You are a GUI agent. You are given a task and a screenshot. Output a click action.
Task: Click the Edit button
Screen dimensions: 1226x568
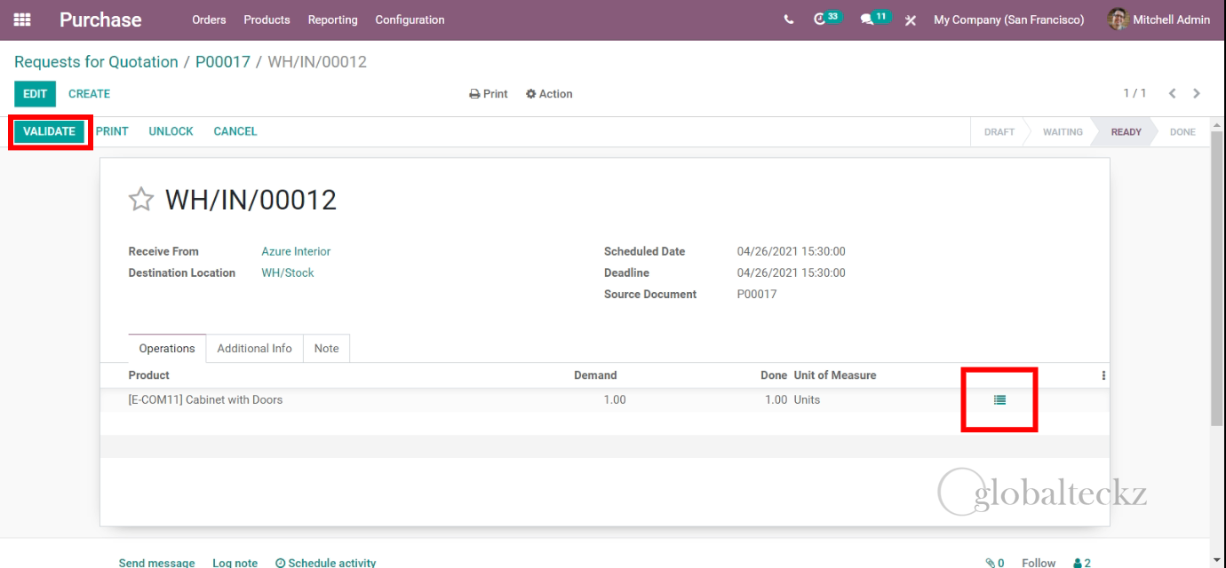[36, 94]
